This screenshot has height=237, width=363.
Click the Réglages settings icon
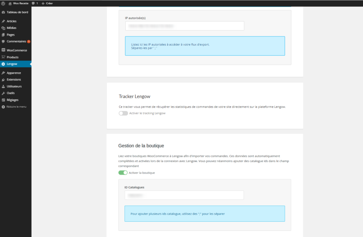[x=3, y=100]
